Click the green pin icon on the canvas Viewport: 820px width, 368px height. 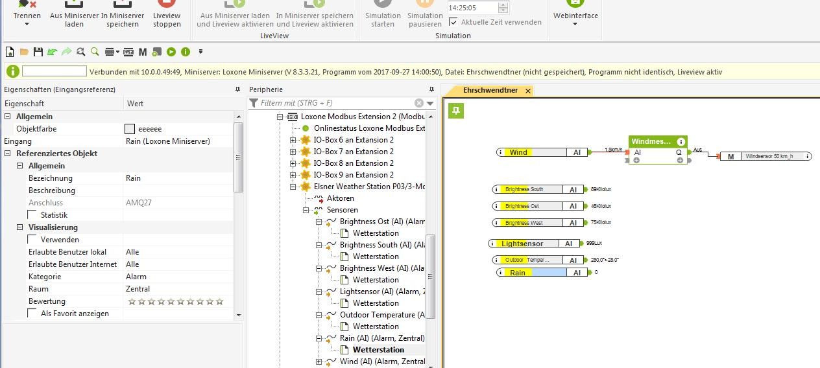click(x=456, y=111)
